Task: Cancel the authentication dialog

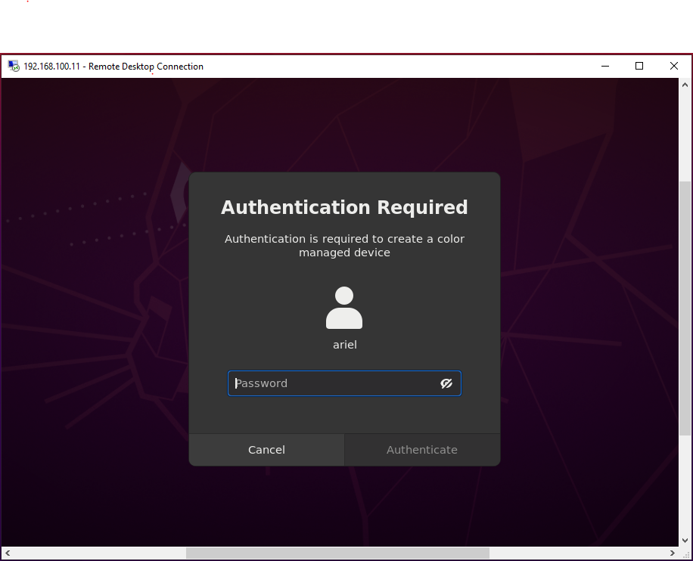Action: (x=266, y=450)
